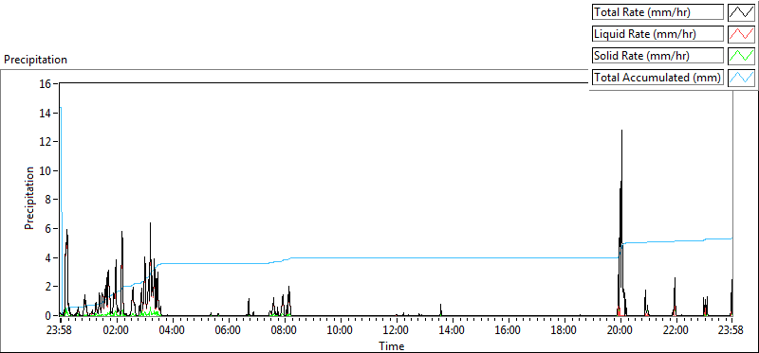Click the tallest precipitation peak near 20:00
Image resolution: width=759 pixels, height=353 pixels.
[x=622, y=131]
